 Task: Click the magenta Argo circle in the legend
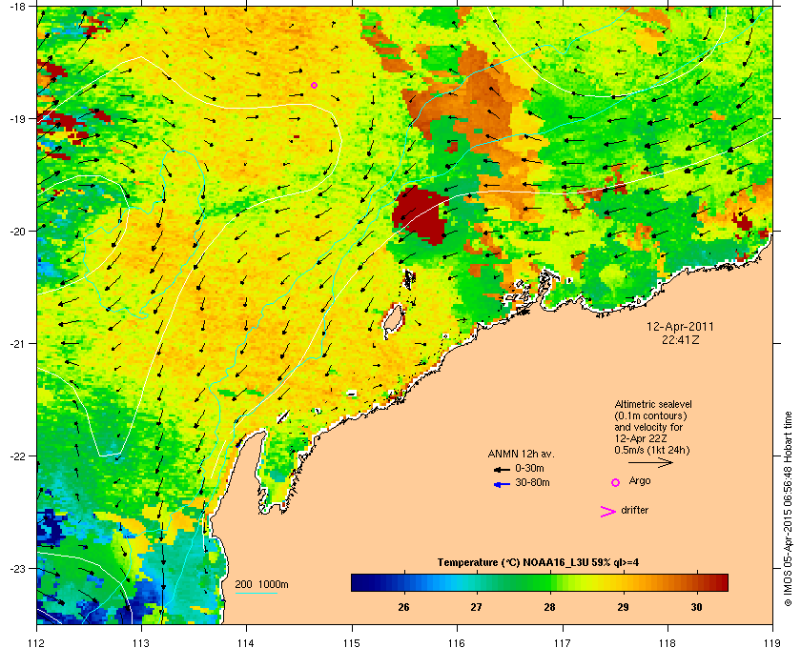pyautogui.click(x=616, y=482)
